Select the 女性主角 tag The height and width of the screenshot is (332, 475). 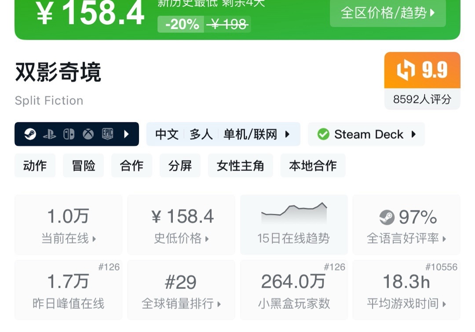[x=241, y=165]
